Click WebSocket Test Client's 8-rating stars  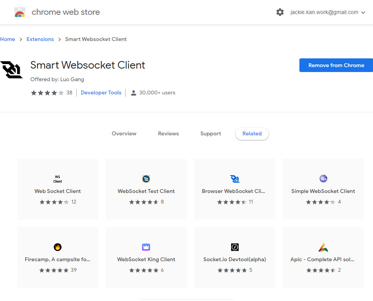click(x=144, y=202)
